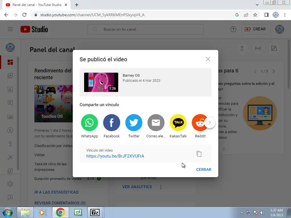Open Chrome profile avatar in toolbar

point(276,15)
